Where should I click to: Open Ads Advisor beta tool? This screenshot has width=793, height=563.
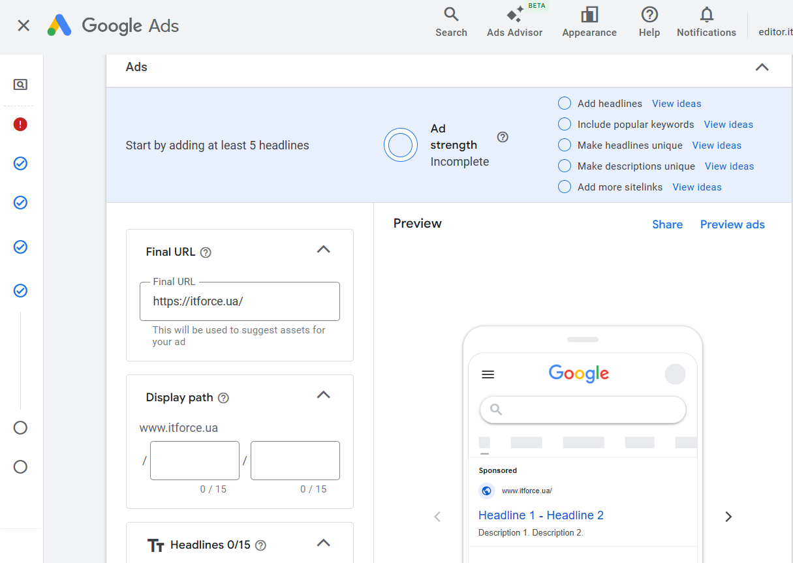click(x=514, y=16)
